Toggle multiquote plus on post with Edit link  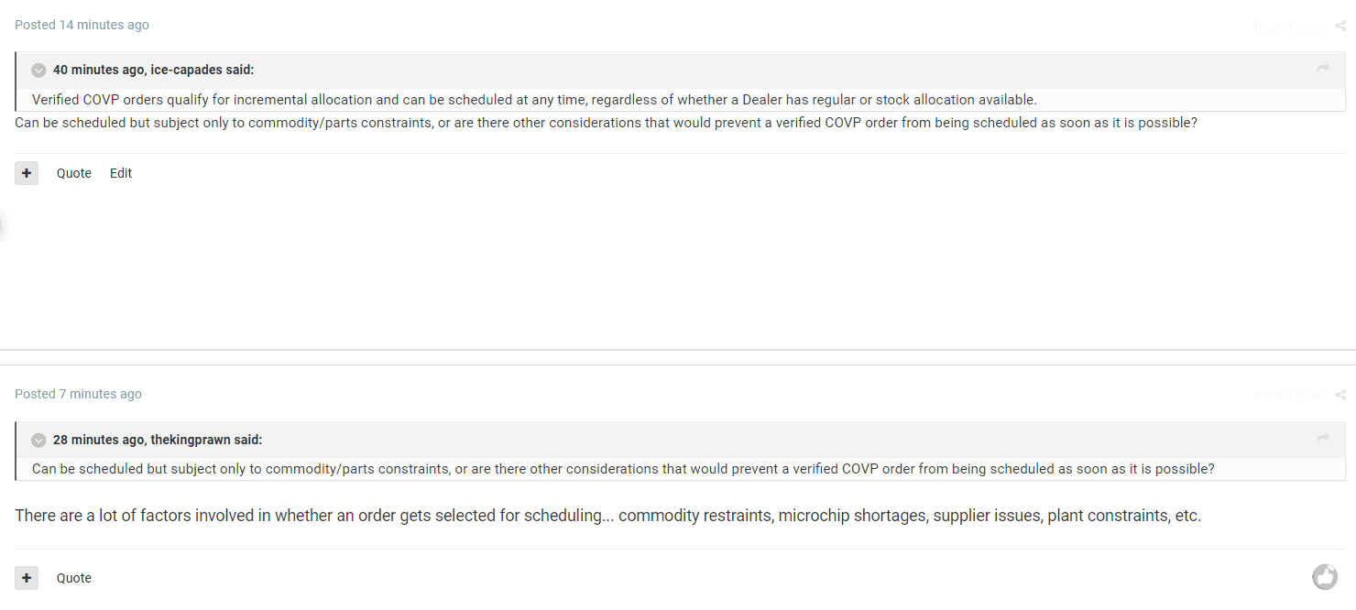coord(27,173)
